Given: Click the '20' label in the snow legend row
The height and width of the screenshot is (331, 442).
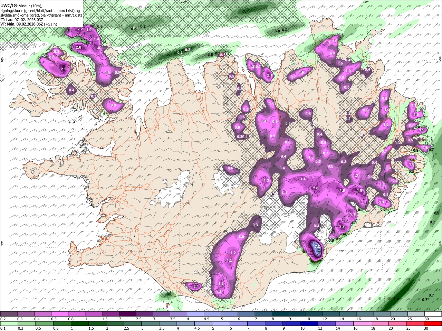Looking at the screenshot, I should pyautogui.click(x=393, y=319).
